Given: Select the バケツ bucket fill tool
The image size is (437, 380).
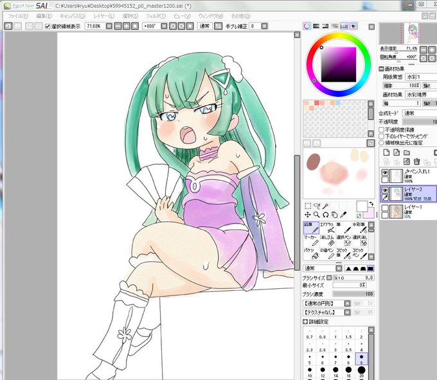Looking at the screenshot, I should click(x=311, y=254).
